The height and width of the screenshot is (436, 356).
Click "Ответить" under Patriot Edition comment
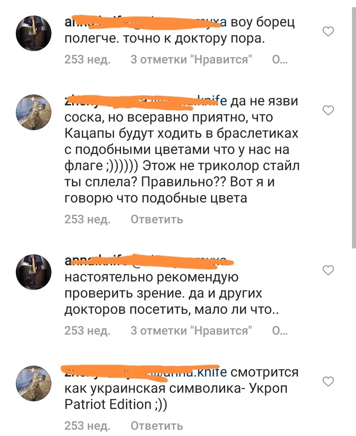157,425
